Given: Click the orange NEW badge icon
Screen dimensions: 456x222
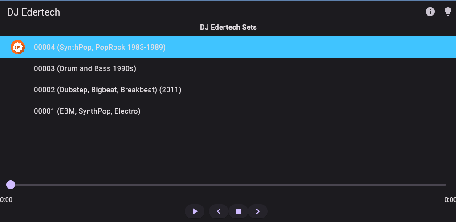Looking at the screenshot, I should 17,47.
